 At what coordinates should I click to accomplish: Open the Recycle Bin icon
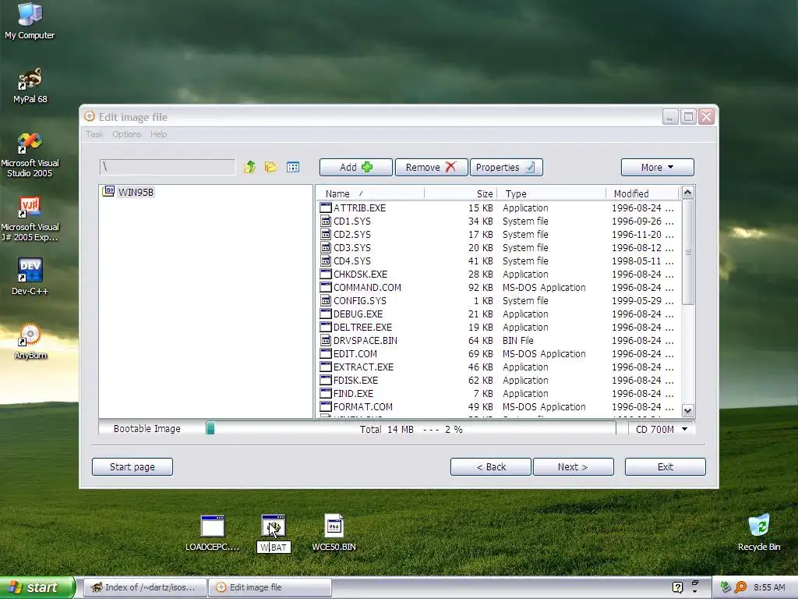click(759, 533)
